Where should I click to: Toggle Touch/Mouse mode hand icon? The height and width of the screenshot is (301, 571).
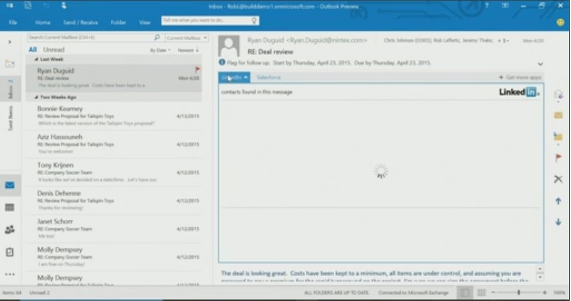point(64,5)
